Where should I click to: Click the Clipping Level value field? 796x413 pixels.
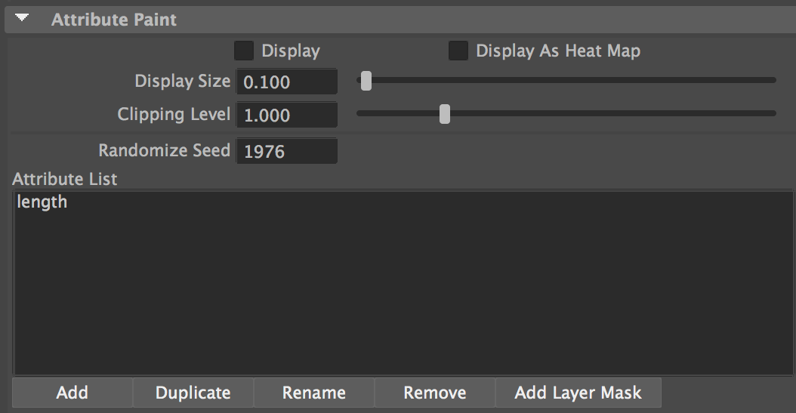tap(287, 115)
